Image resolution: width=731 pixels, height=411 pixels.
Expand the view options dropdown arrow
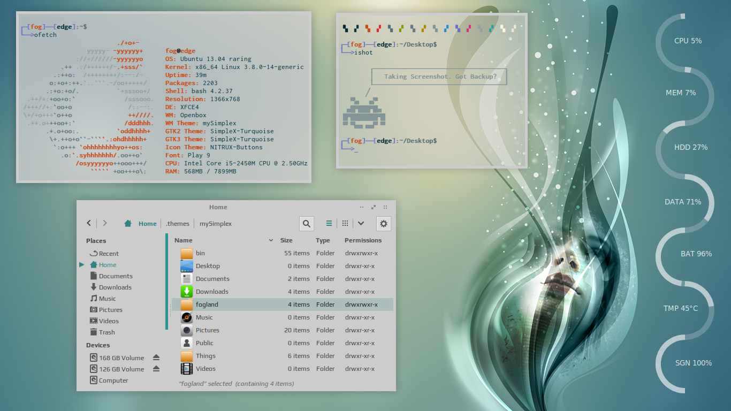361,224
